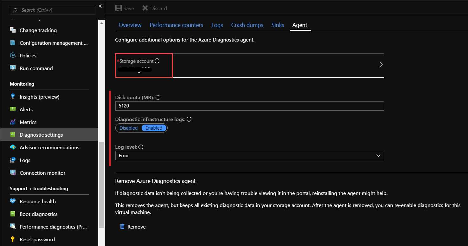Click the Boot diagnostics icon
This screenshot has width=468, height=246.
(13, 214)
